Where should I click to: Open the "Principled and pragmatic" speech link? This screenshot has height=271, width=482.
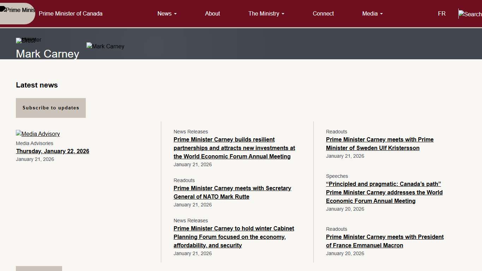click(384, 192)
